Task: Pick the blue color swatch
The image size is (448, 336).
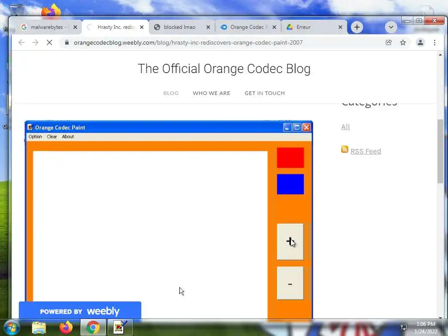Action: (290, 184)
